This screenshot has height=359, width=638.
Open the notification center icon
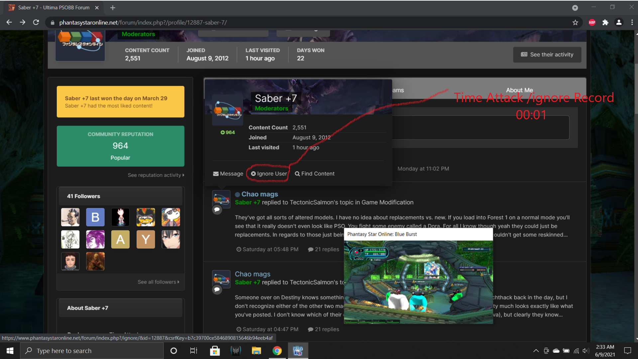628,351
